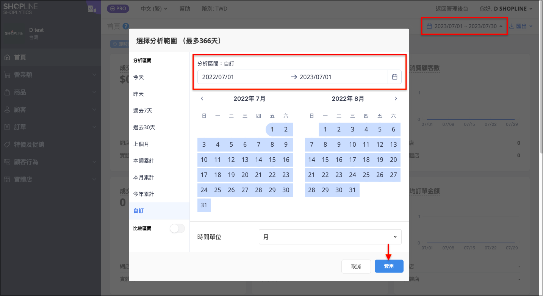Click the PRO badge

tap(119, 9)
